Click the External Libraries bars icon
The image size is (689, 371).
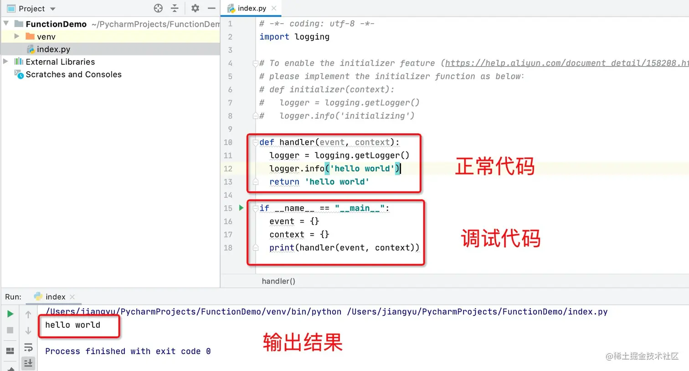(19, 61)
